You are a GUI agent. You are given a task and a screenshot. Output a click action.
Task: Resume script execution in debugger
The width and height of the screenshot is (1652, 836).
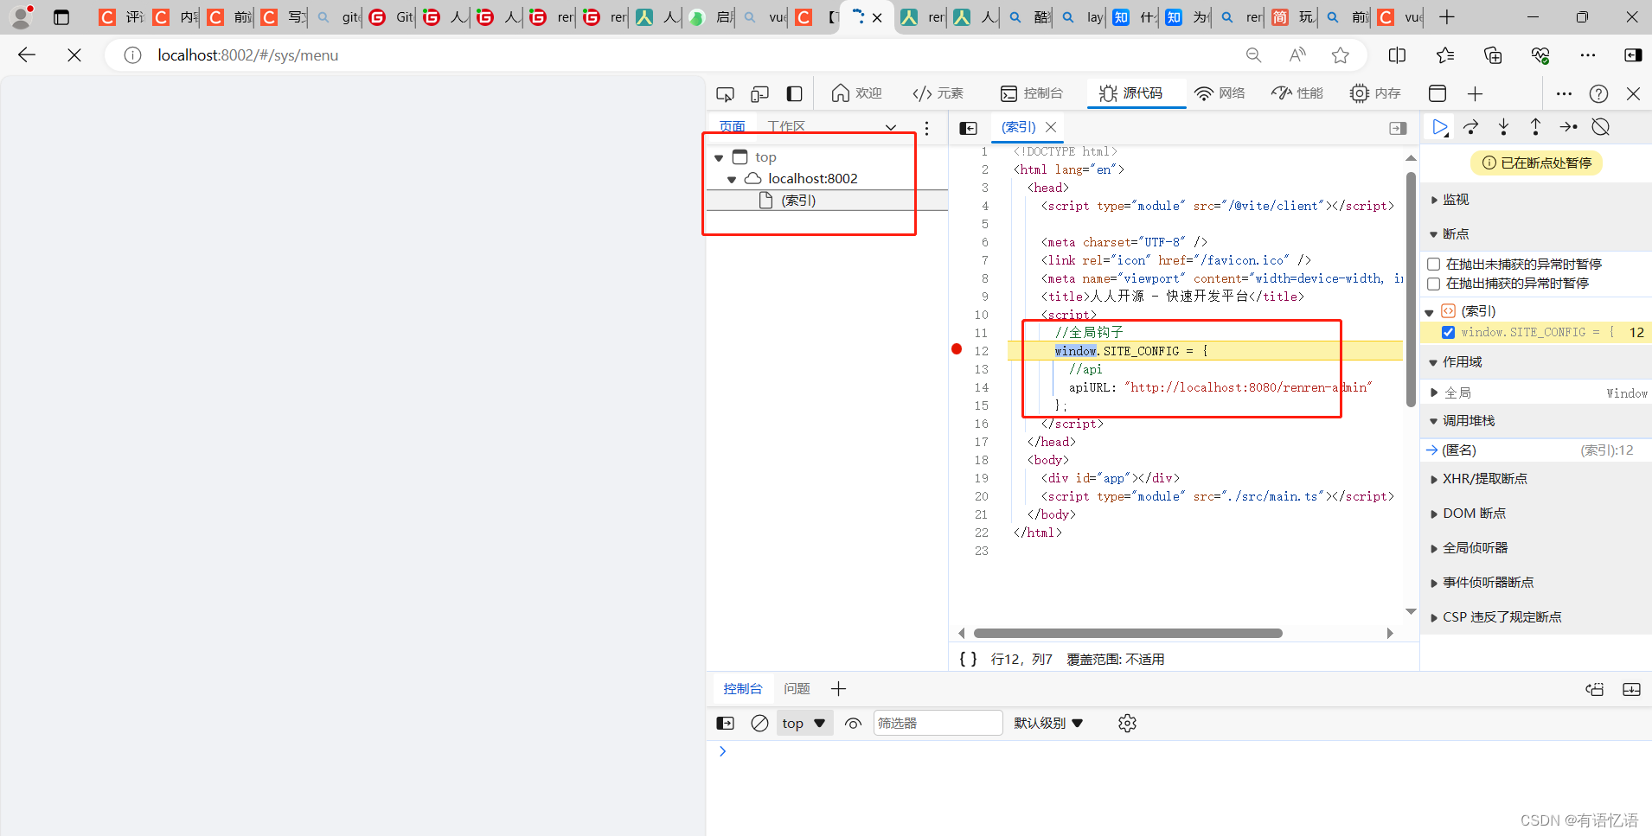coord(1439,127)
